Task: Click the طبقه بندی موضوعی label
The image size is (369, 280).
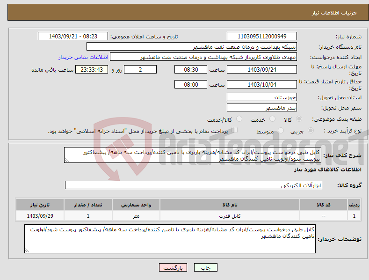Action: coord(337,119)
